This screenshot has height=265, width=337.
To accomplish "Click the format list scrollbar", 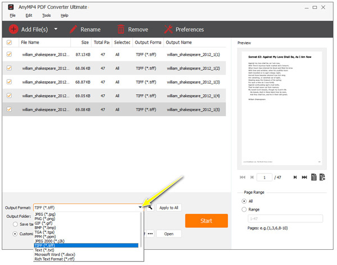I will (x=141, y=230).
